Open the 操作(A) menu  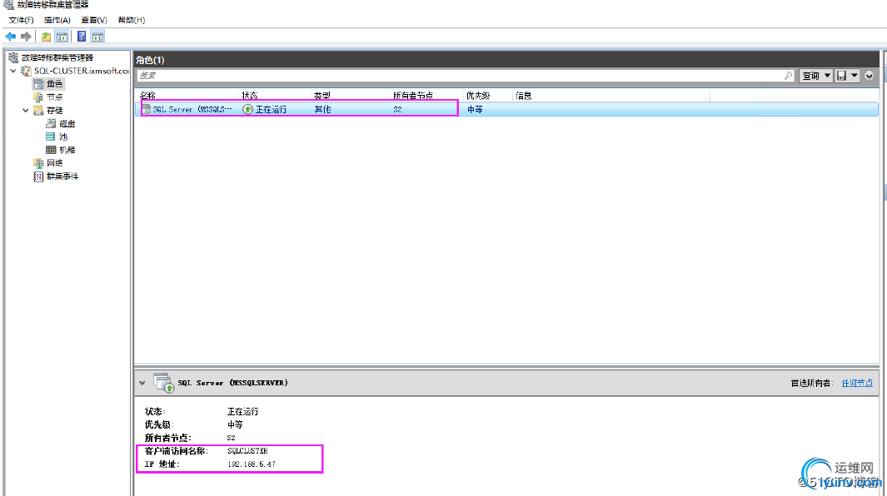coord(57,20)
